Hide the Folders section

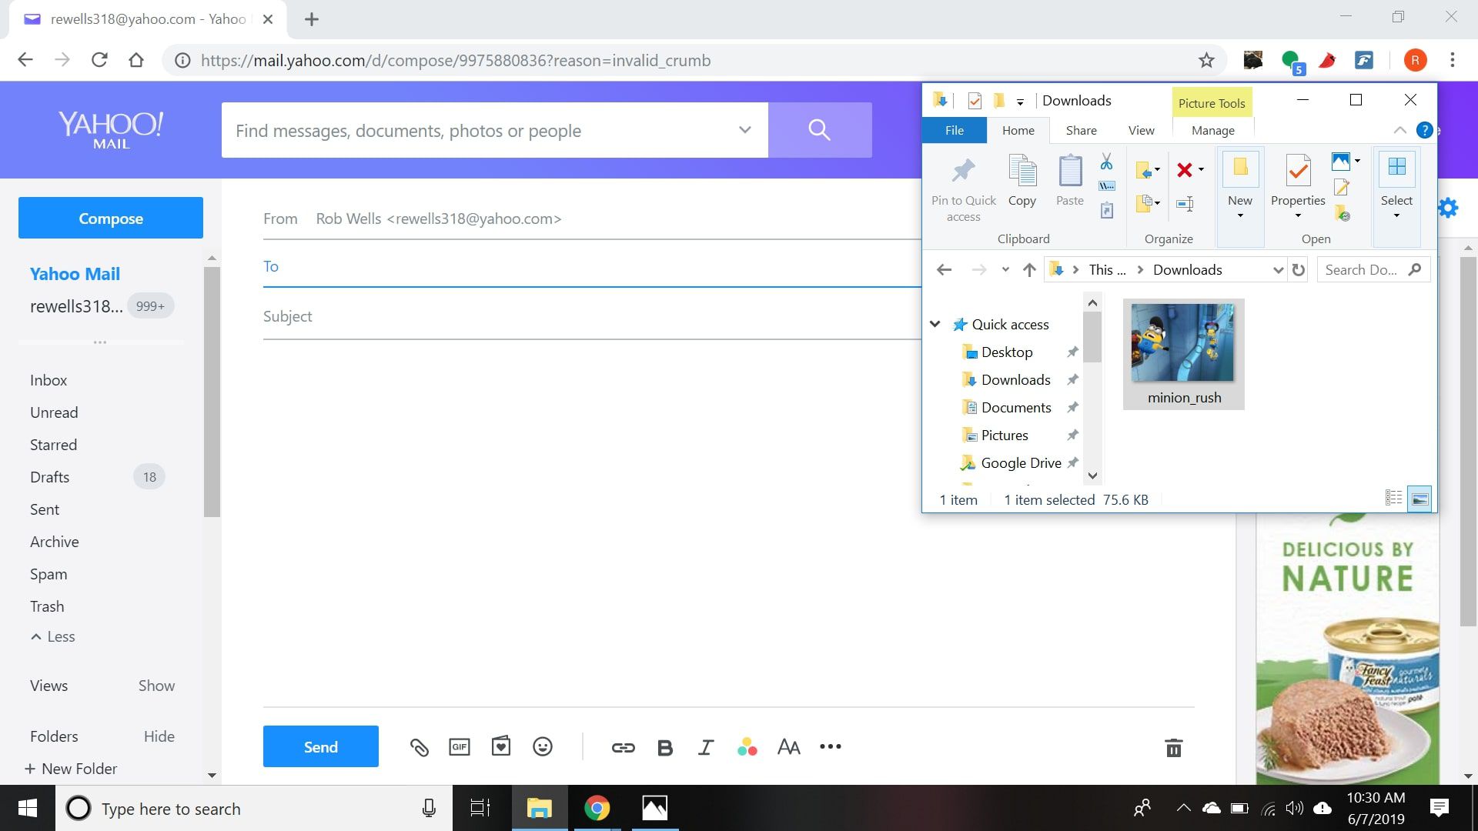pyautogui.click(x=159, y=736)
